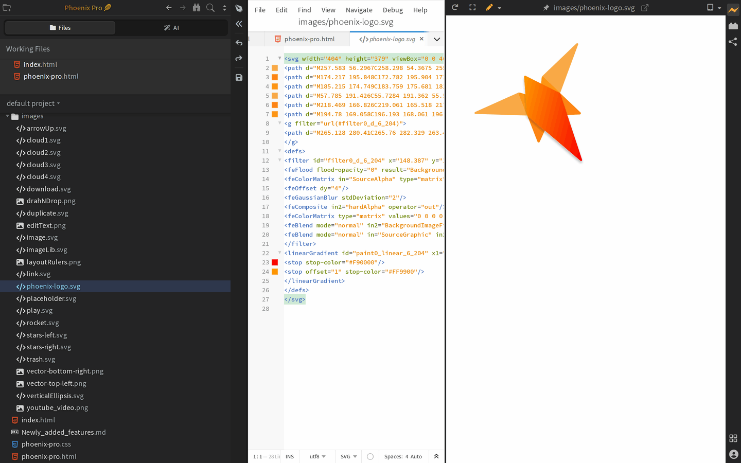Fold the filter tag at line 12
741x463 pixels.
point(279,160)
